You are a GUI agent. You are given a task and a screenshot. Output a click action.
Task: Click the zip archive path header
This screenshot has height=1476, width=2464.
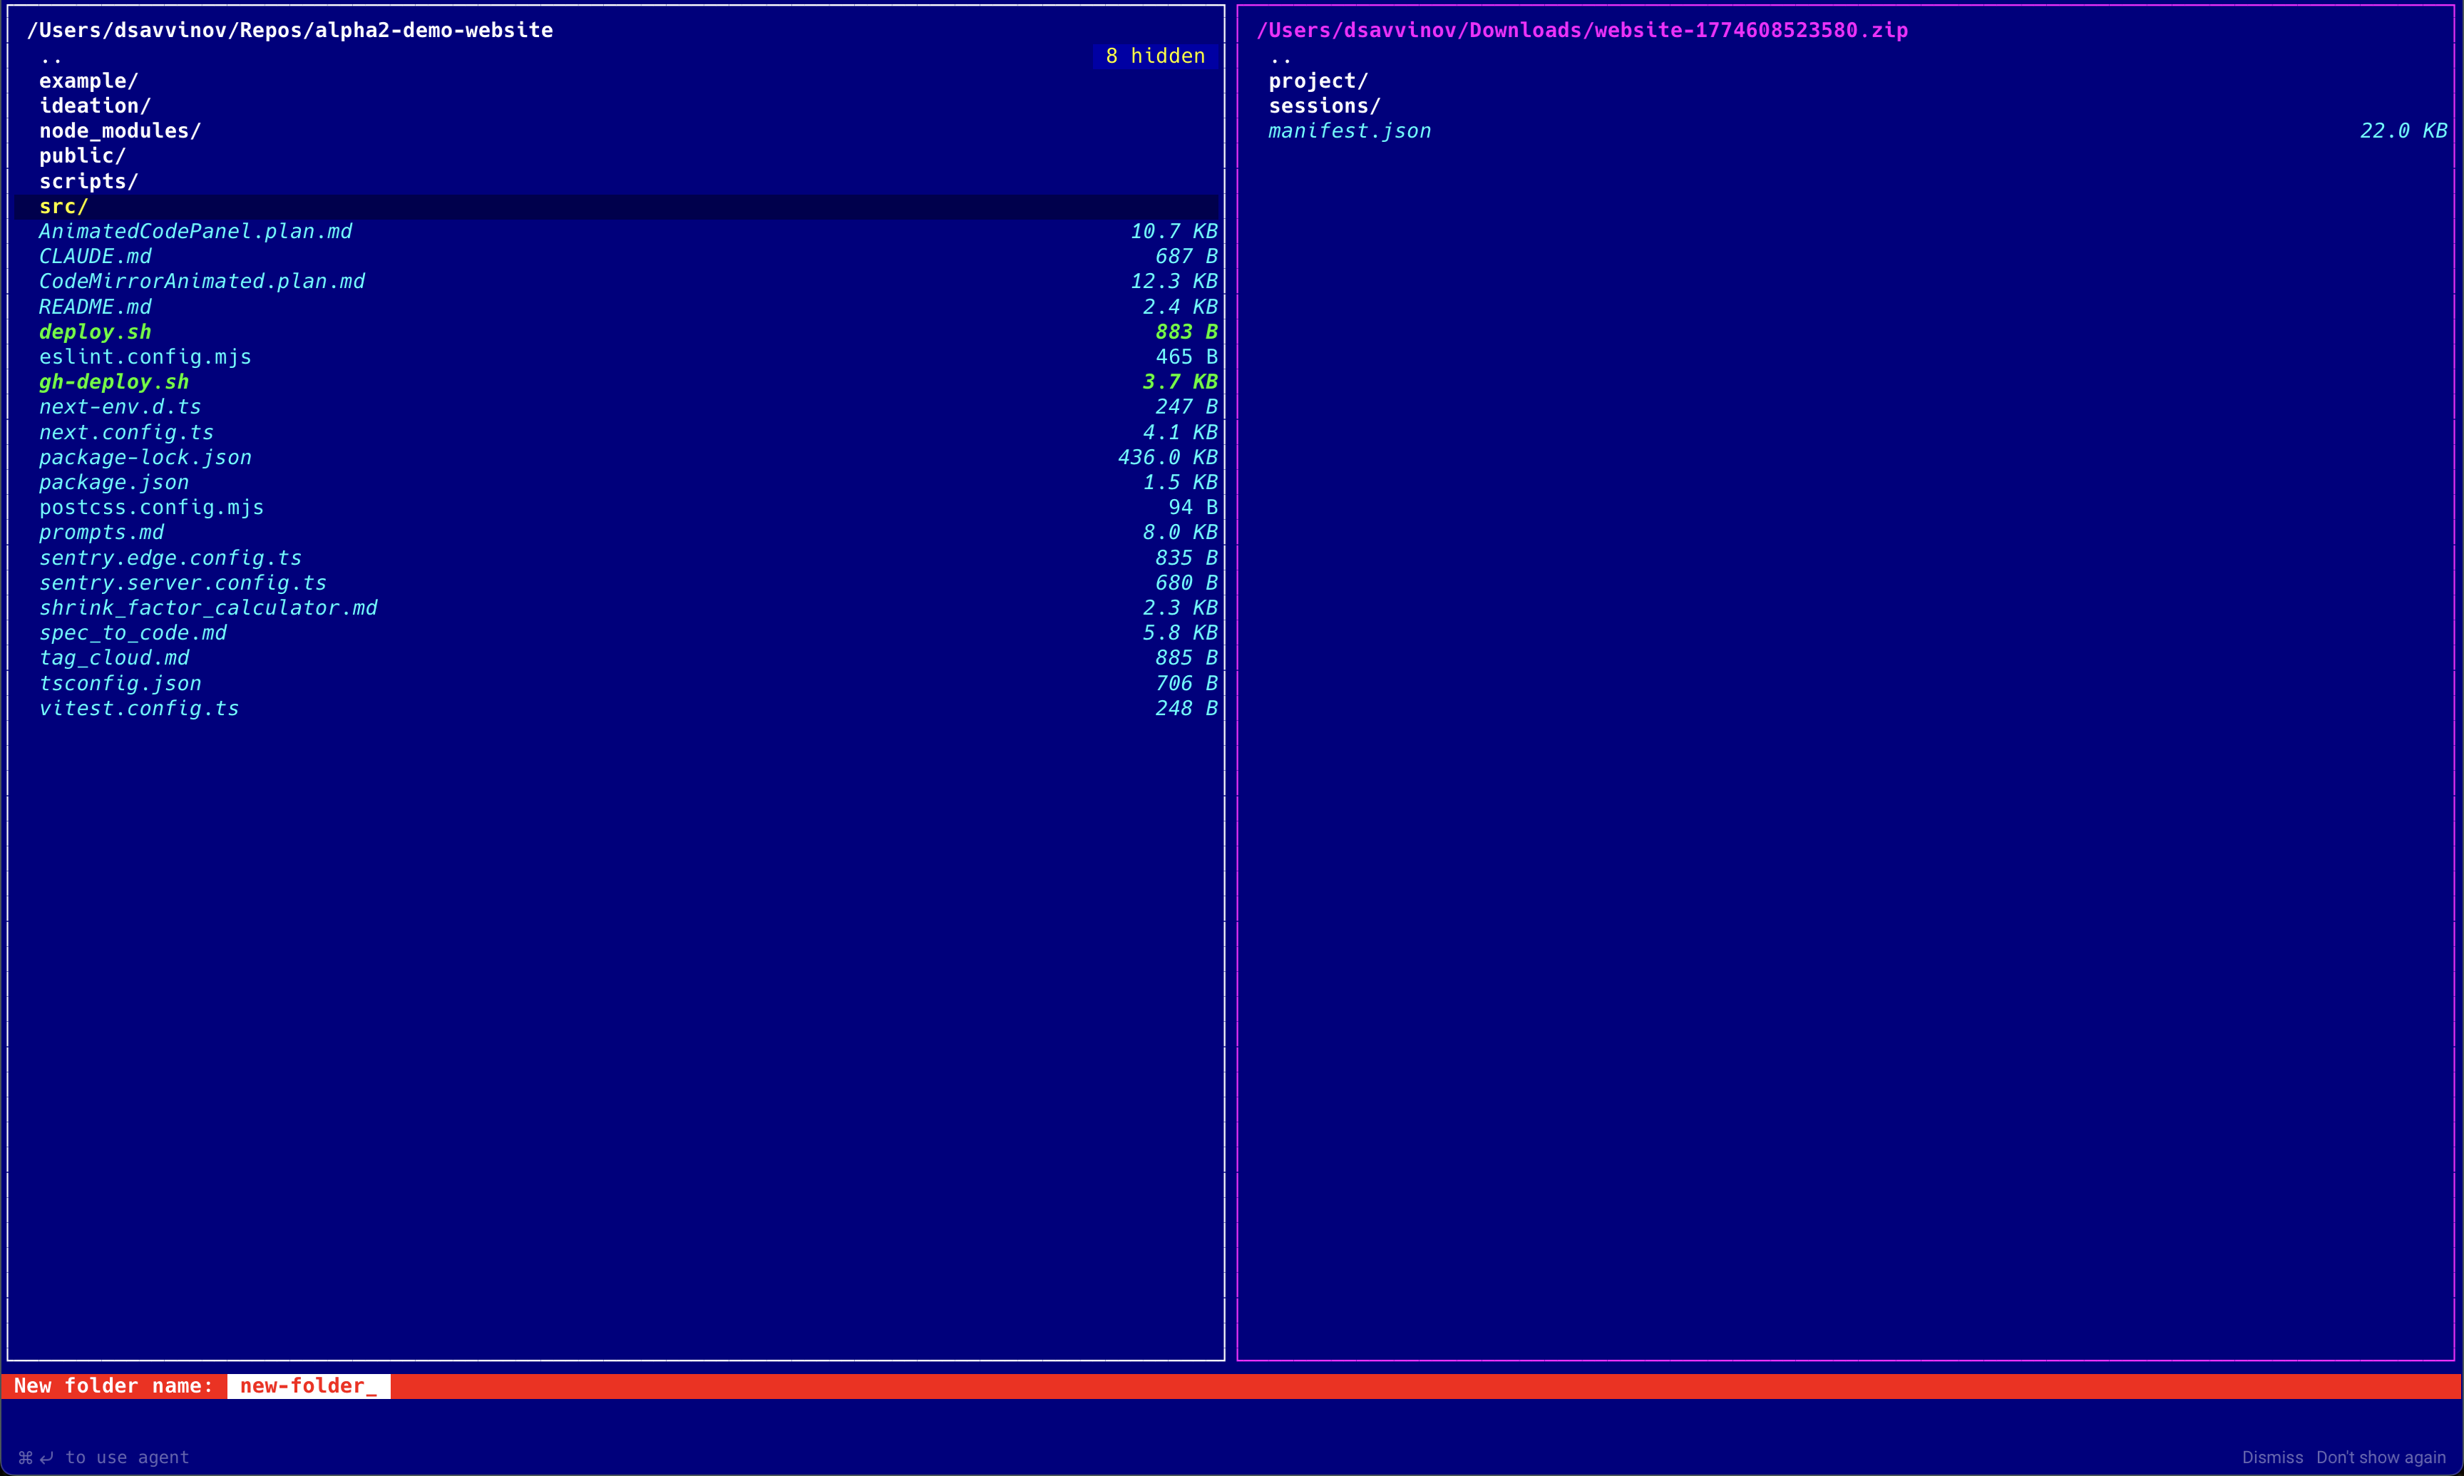[1581, 30]
